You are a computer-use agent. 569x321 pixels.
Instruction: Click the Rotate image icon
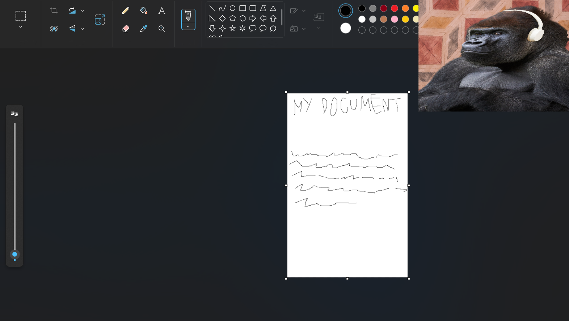point(72,10)
